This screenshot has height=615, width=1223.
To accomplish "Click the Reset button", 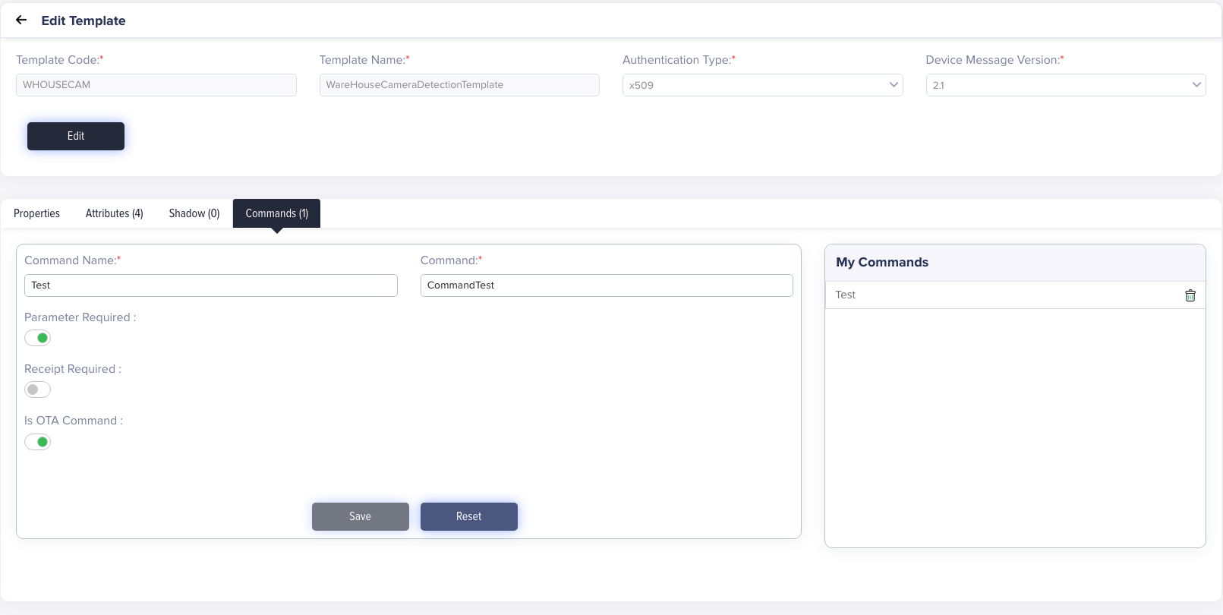I will [468, 516].
